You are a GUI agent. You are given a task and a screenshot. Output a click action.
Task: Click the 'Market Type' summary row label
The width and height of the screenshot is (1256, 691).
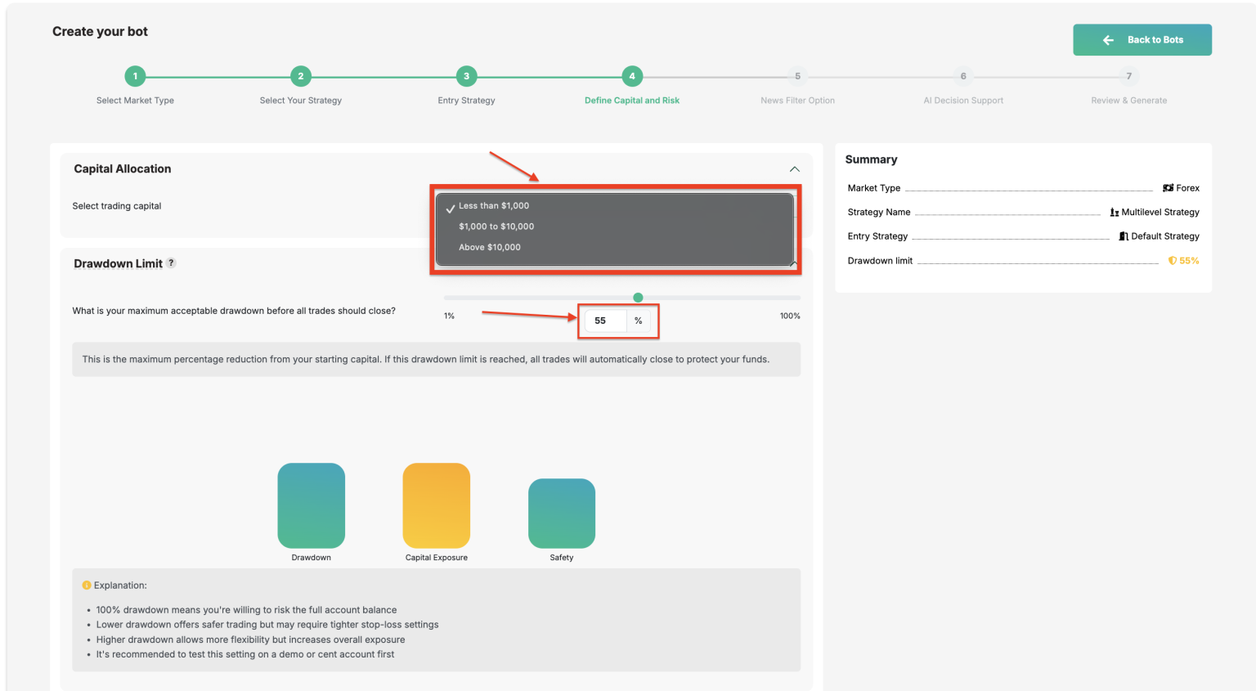874,188
